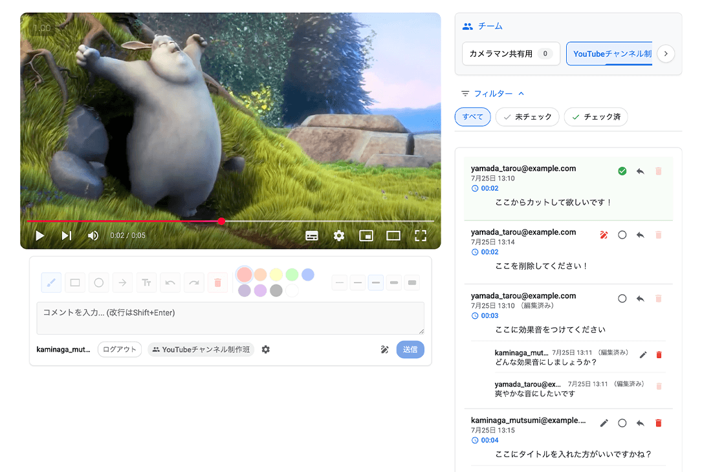This screenshot has width=702, height=472.
Task: Pick the yellow color swatch
Action: [276, 274]
